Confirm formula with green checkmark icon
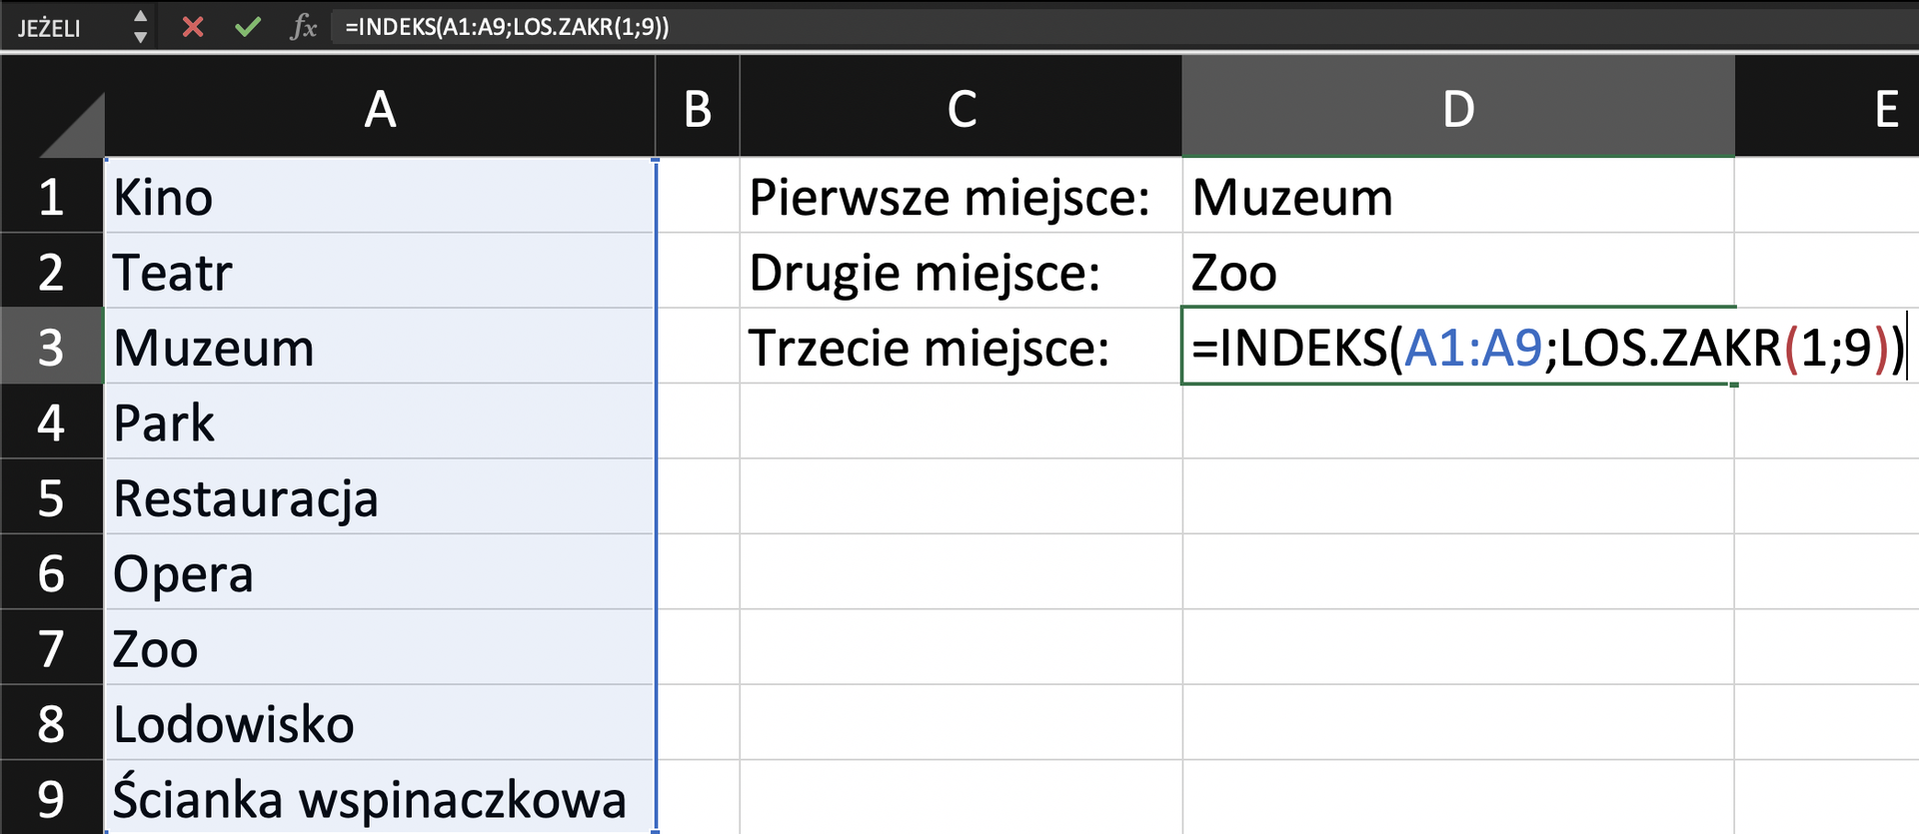 coord(247,27)
